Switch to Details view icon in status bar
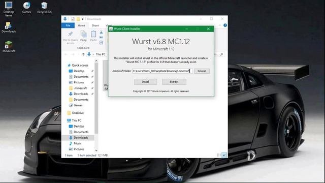Viewport: 325px width, 183px height. coord(218,155)
